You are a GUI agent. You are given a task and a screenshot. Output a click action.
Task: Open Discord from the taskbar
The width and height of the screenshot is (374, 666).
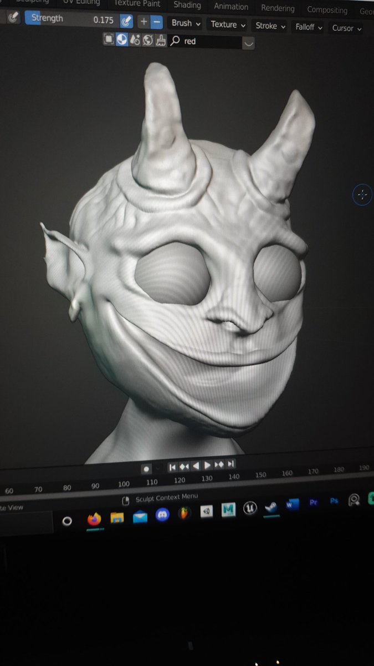(x=162, y=515)
